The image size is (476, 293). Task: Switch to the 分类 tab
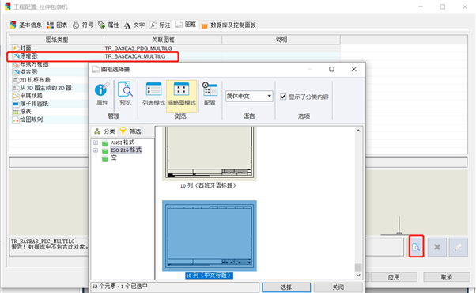104,131
